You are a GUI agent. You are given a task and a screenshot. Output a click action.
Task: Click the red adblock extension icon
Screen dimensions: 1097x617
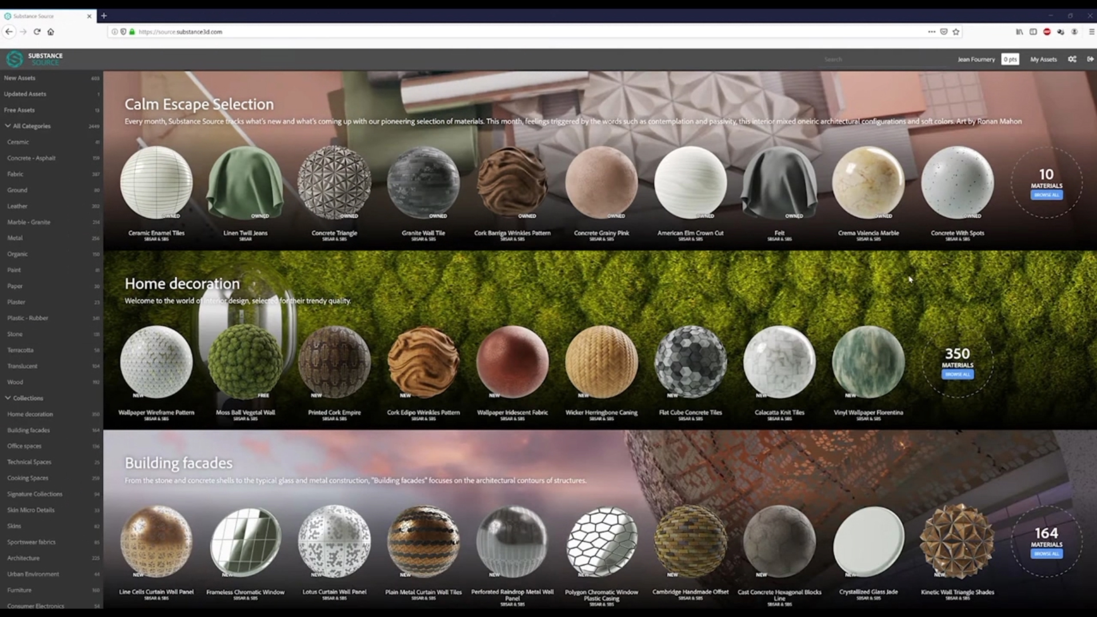pos(1047,32)
